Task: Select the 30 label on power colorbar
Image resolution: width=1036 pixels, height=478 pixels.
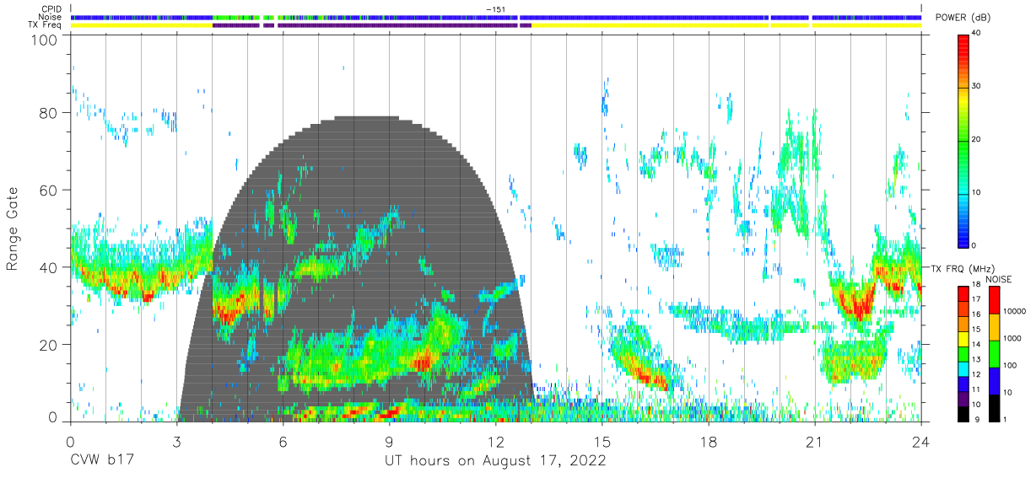Action: (977, 87)
